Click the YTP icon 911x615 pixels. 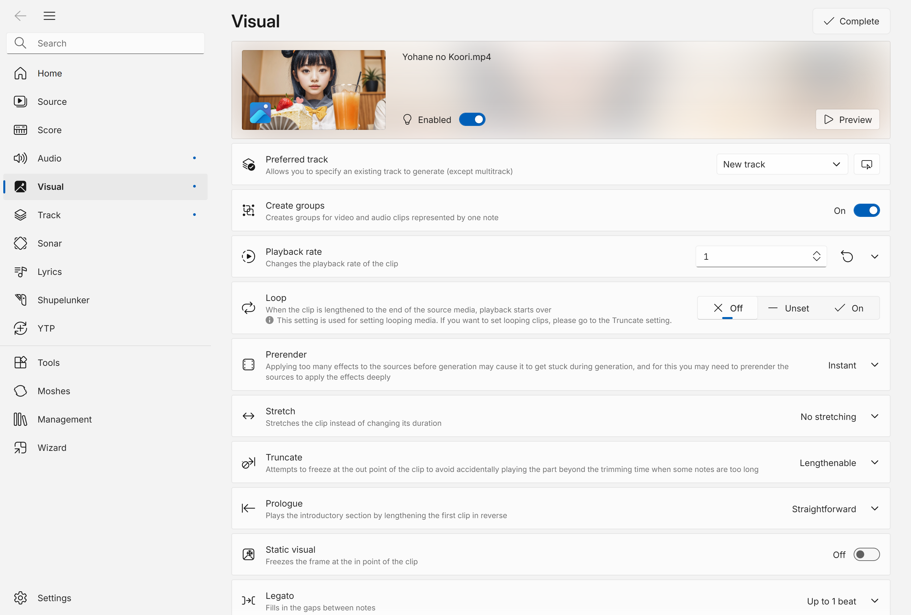coord(20,328)
